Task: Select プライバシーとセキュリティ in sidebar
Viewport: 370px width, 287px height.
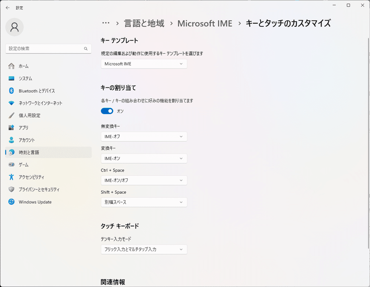Action: click(x=49, y=189)
